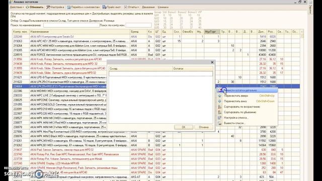Select row AKAI AFX Контроллер для Serato DJ
This screenshot has height=181, width=322.
156,37
